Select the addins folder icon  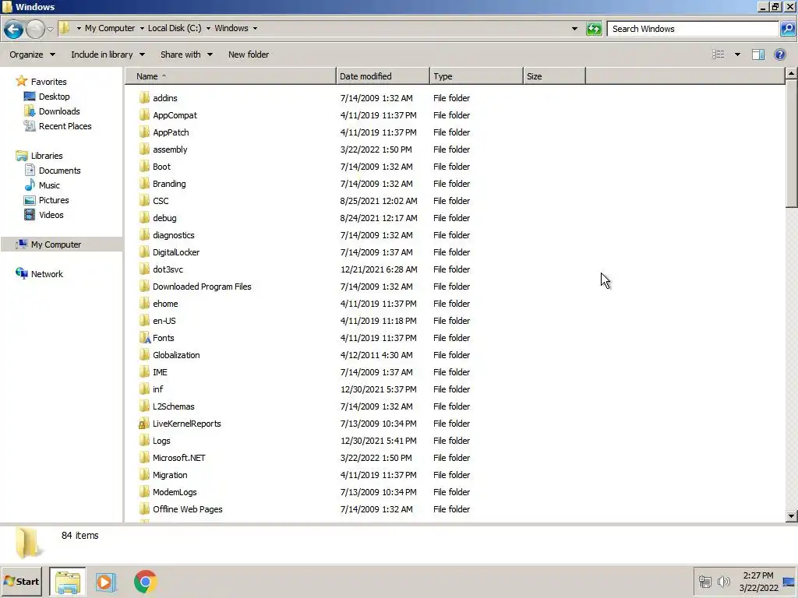144,97
